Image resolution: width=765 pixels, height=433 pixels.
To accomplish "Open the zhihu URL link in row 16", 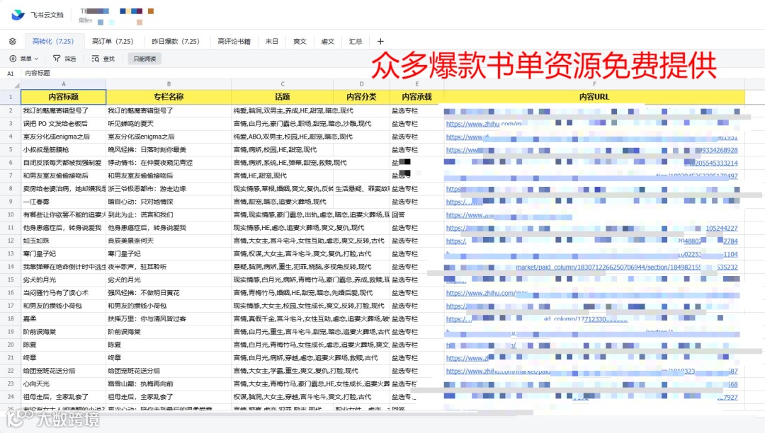I will click(x=487, y=293).
